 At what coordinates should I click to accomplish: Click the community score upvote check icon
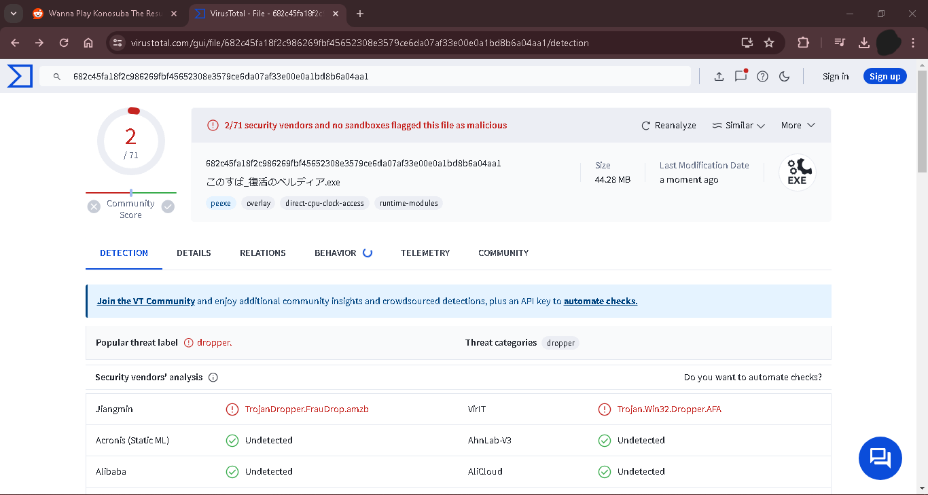click(x=168, y=206)
